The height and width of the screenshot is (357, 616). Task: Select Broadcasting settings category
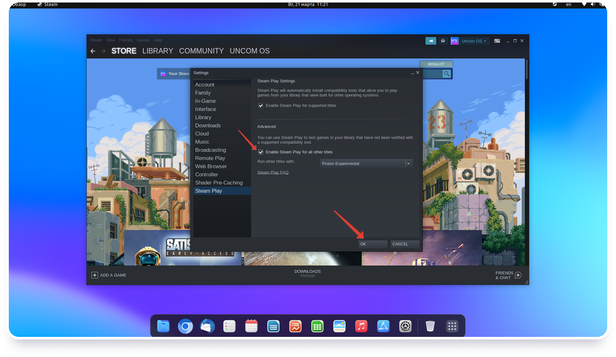pyautogui.click(x=222, y=150)
